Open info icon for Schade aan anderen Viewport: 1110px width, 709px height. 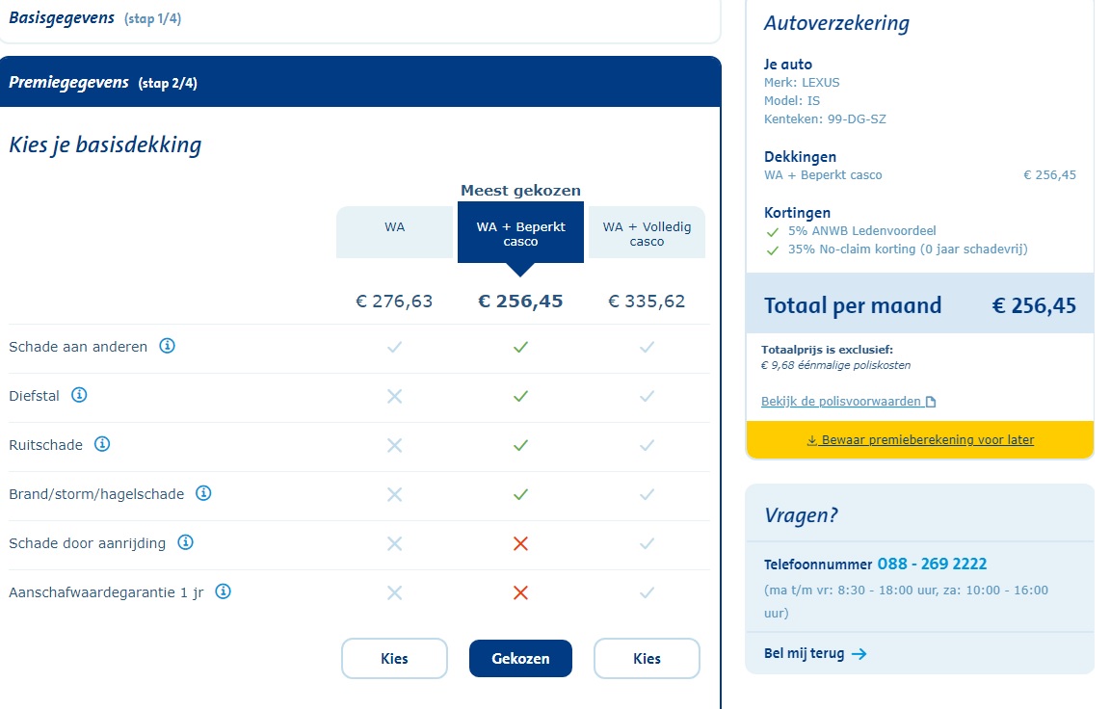[167, 346]
